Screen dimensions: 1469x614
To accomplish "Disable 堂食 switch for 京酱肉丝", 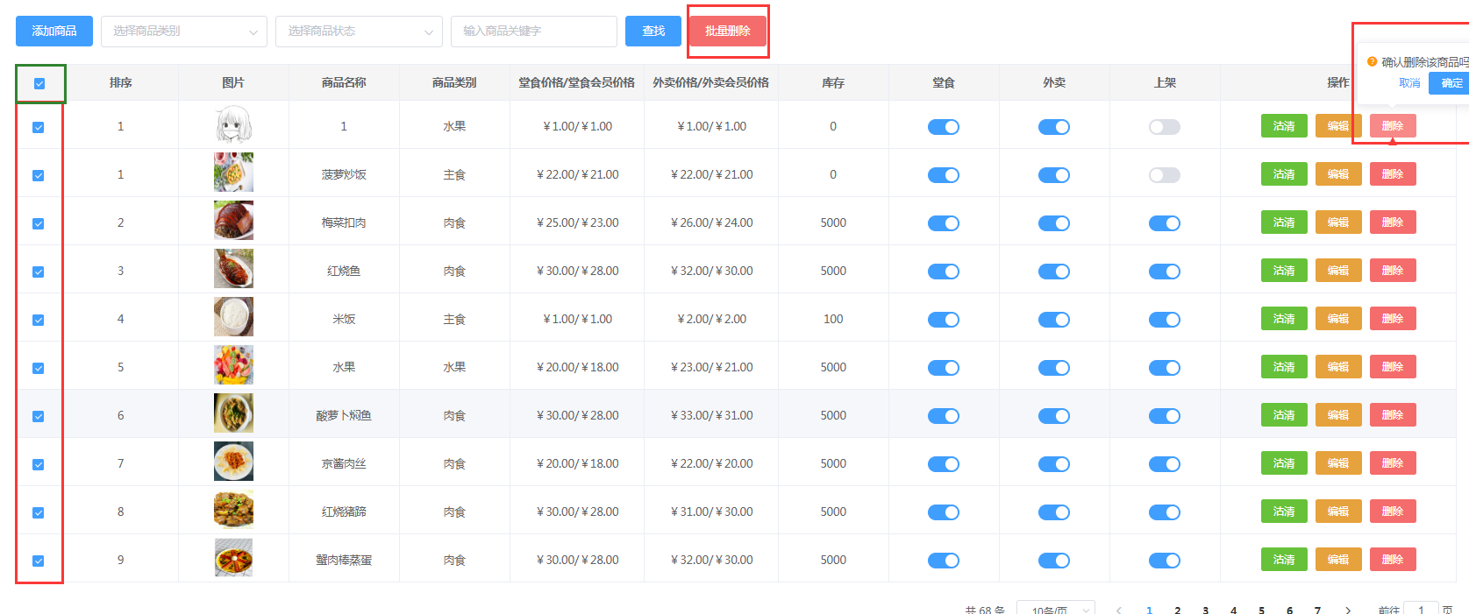I will click(943, 464).
